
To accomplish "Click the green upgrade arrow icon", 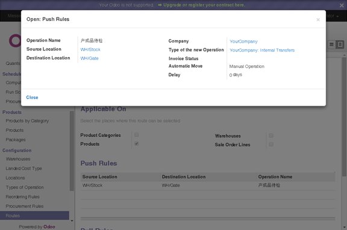I will 160,5.
